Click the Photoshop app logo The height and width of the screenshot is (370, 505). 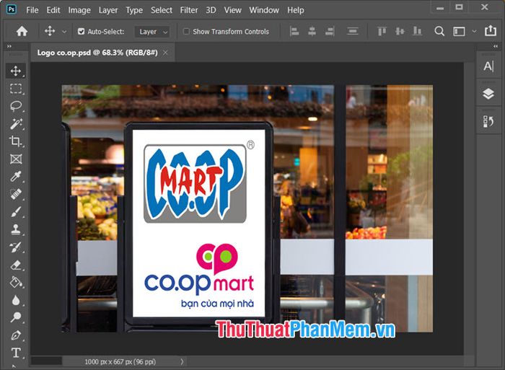[12, 9]
